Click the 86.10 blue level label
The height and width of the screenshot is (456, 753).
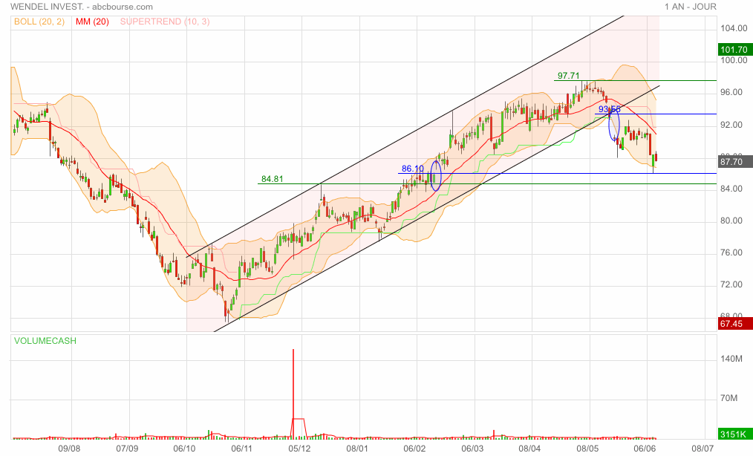[413, 169]
